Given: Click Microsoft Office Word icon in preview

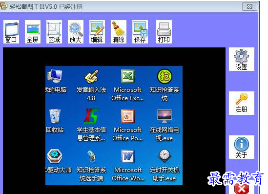Looking at the screenshot, I should (x=128, y=156).
